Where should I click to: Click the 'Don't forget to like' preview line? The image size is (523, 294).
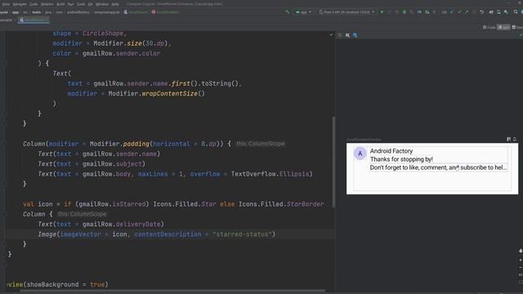pyautogui.click(x=438, y=167)
